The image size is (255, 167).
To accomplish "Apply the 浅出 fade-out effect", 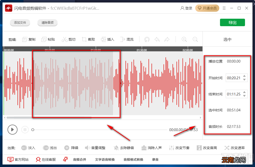I will click(x=49, y=148).
